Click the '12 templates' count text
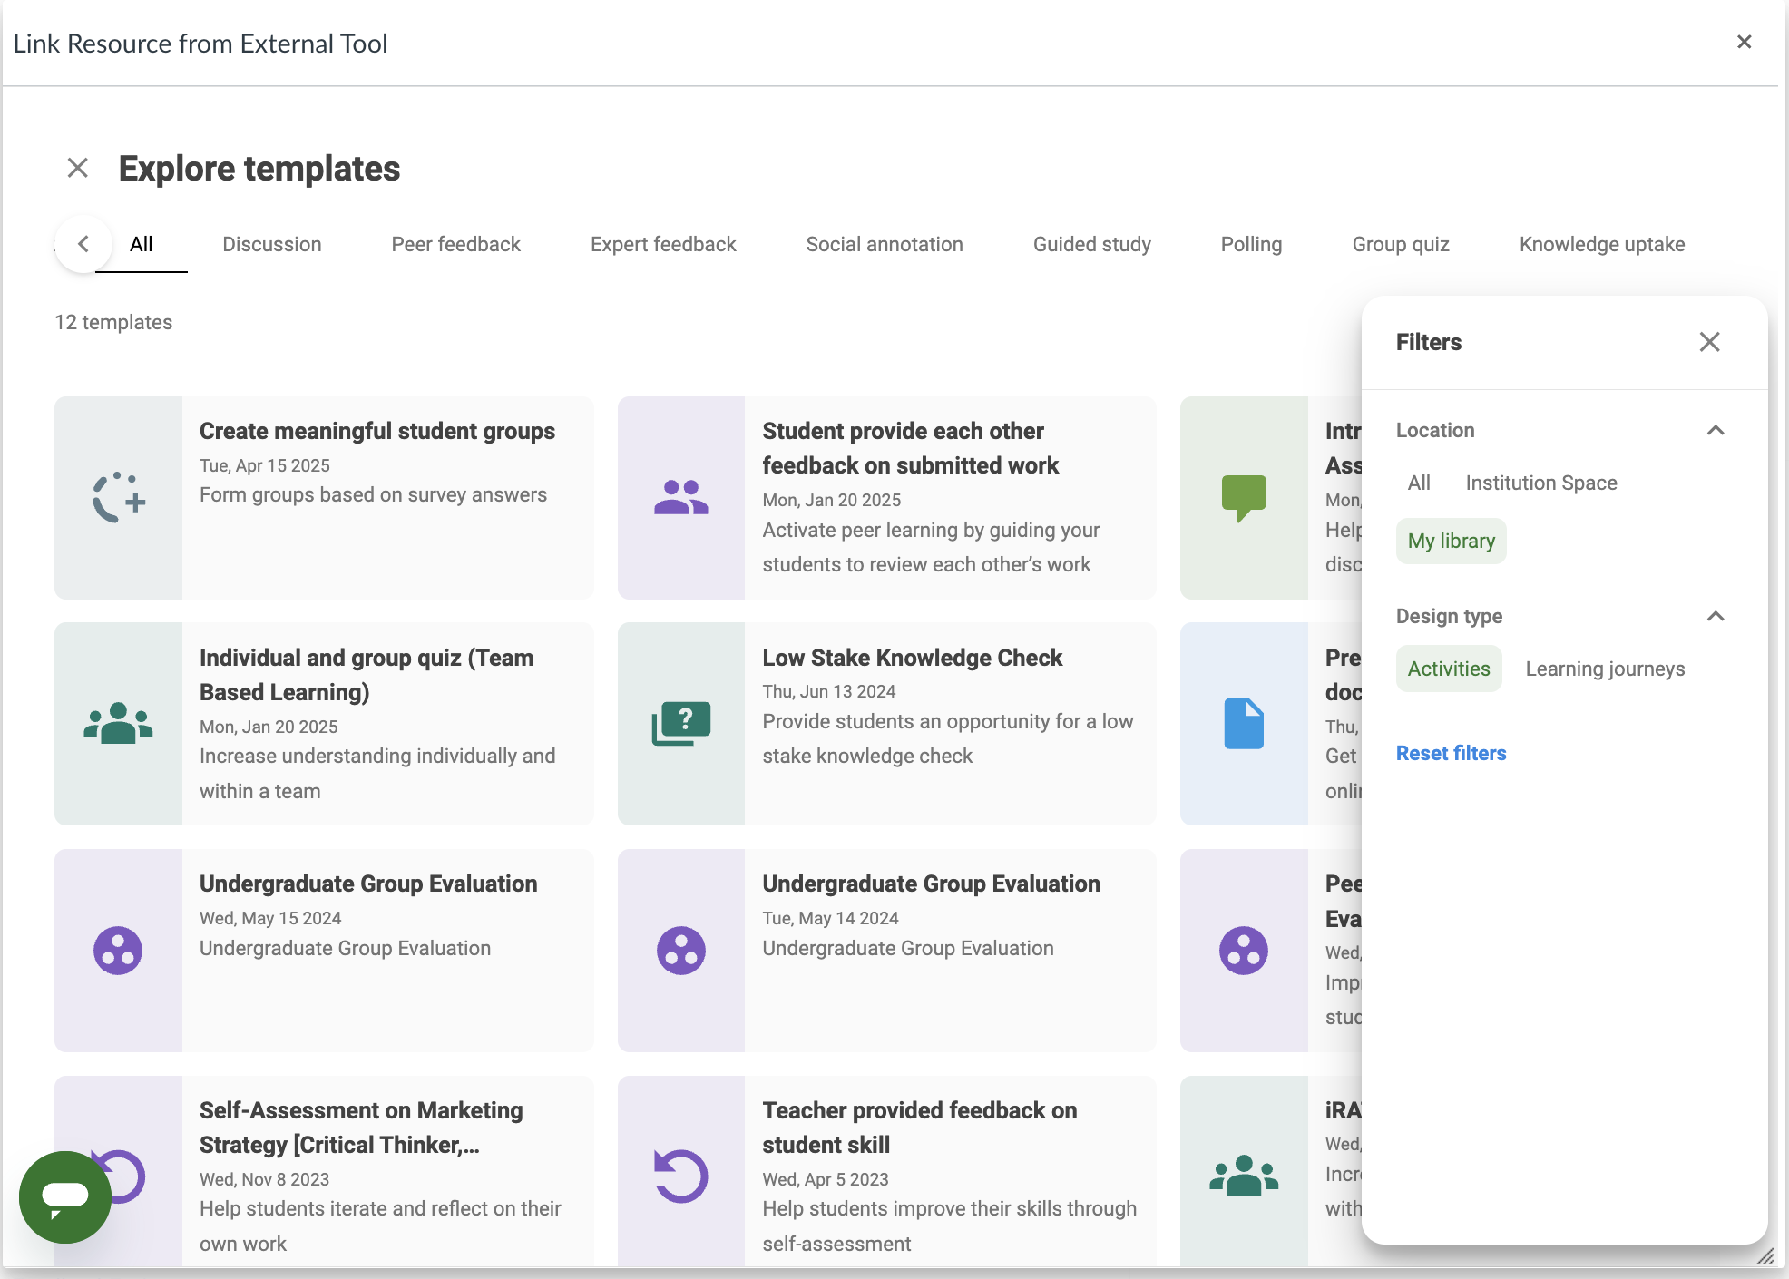The height and width of the screenshot is (1279, 1789). [113, 322]
